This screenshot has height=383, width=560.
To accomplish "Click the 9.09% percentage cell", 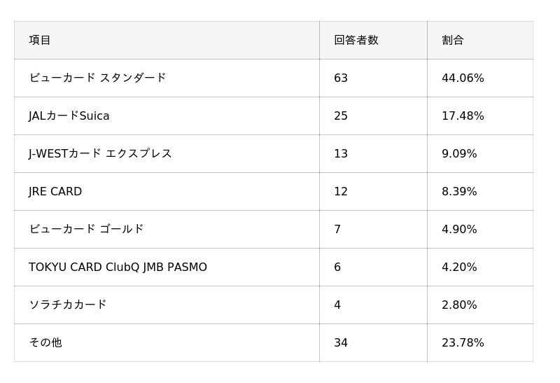I will (459, 153).
